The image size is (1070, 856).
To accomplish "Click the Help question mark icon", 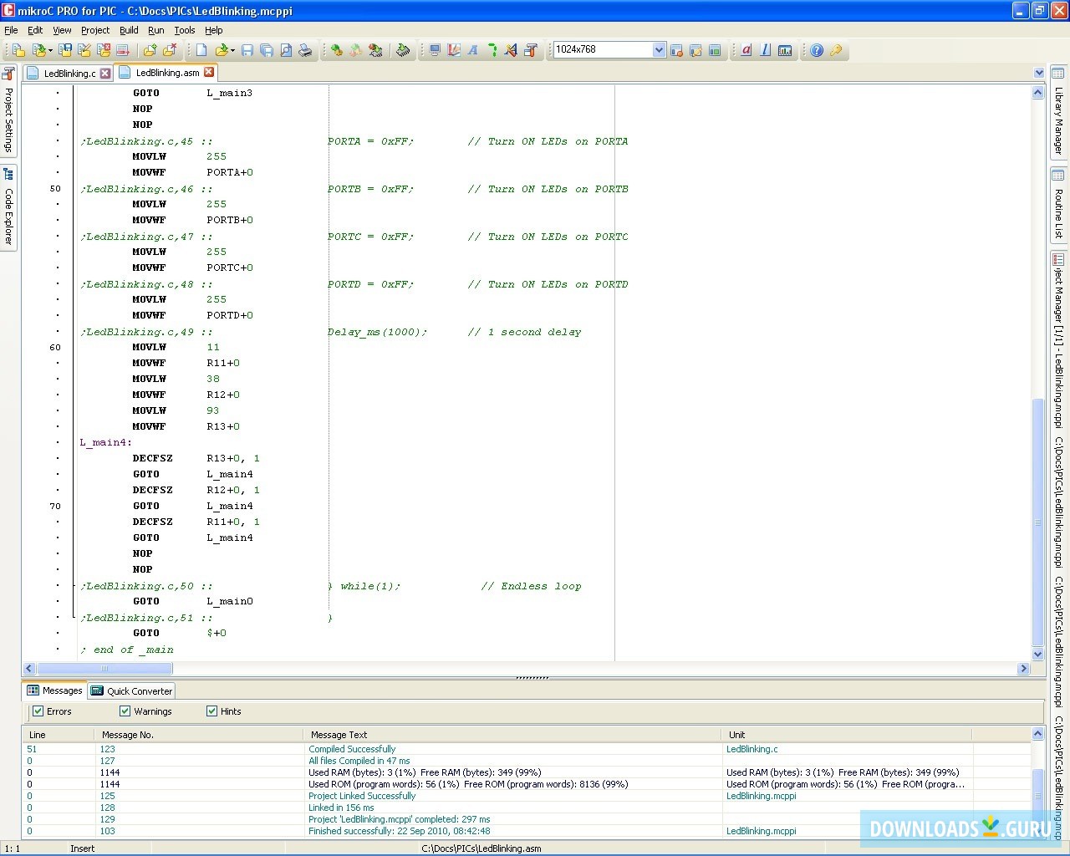I will tap(817, 50).
